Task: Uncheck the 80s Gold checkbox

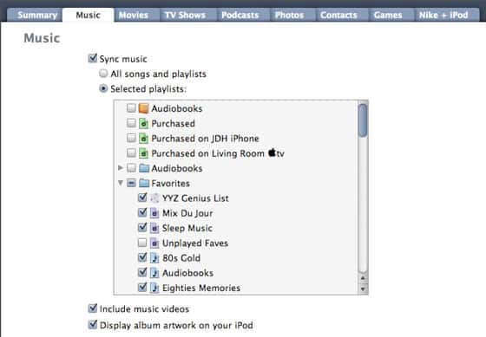Action: coord(142,256)
